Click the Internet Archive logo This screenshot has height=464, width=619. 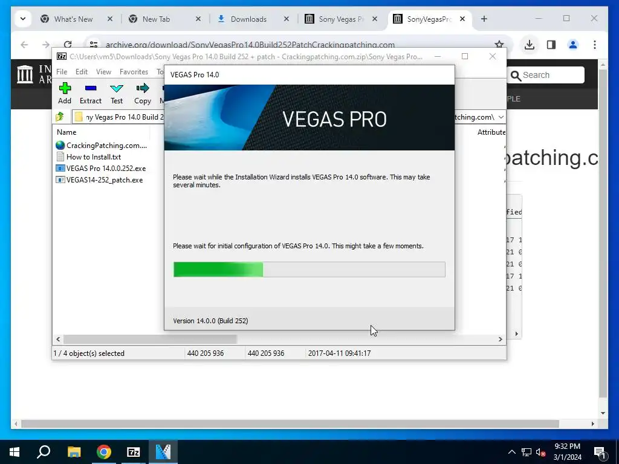coord(25,74)
